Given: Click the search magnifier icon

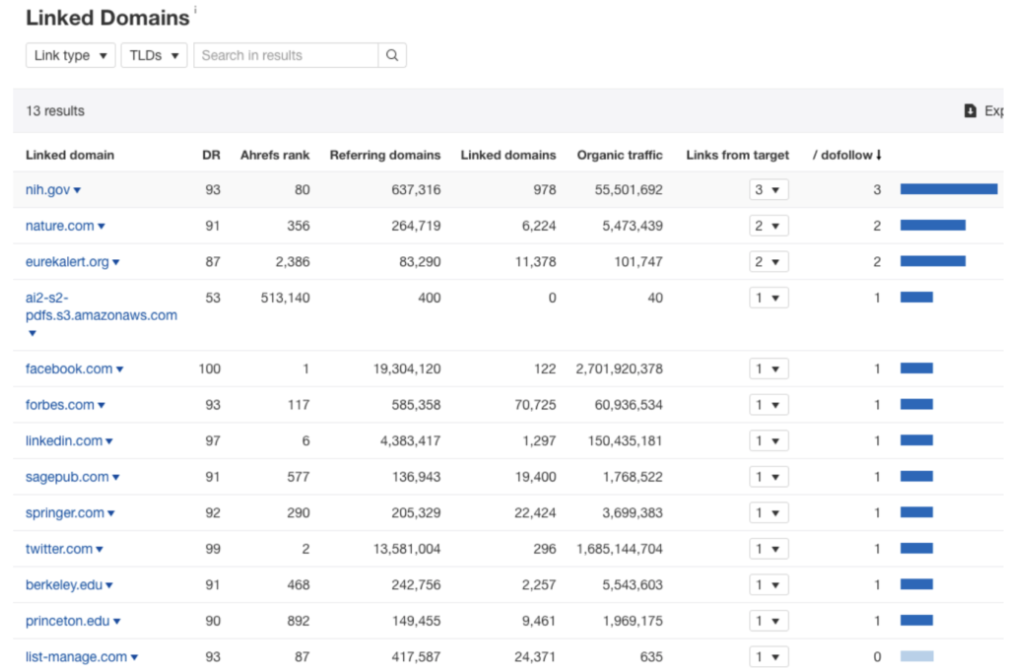Looking at the screenshot, I should (x=392, y=55).
